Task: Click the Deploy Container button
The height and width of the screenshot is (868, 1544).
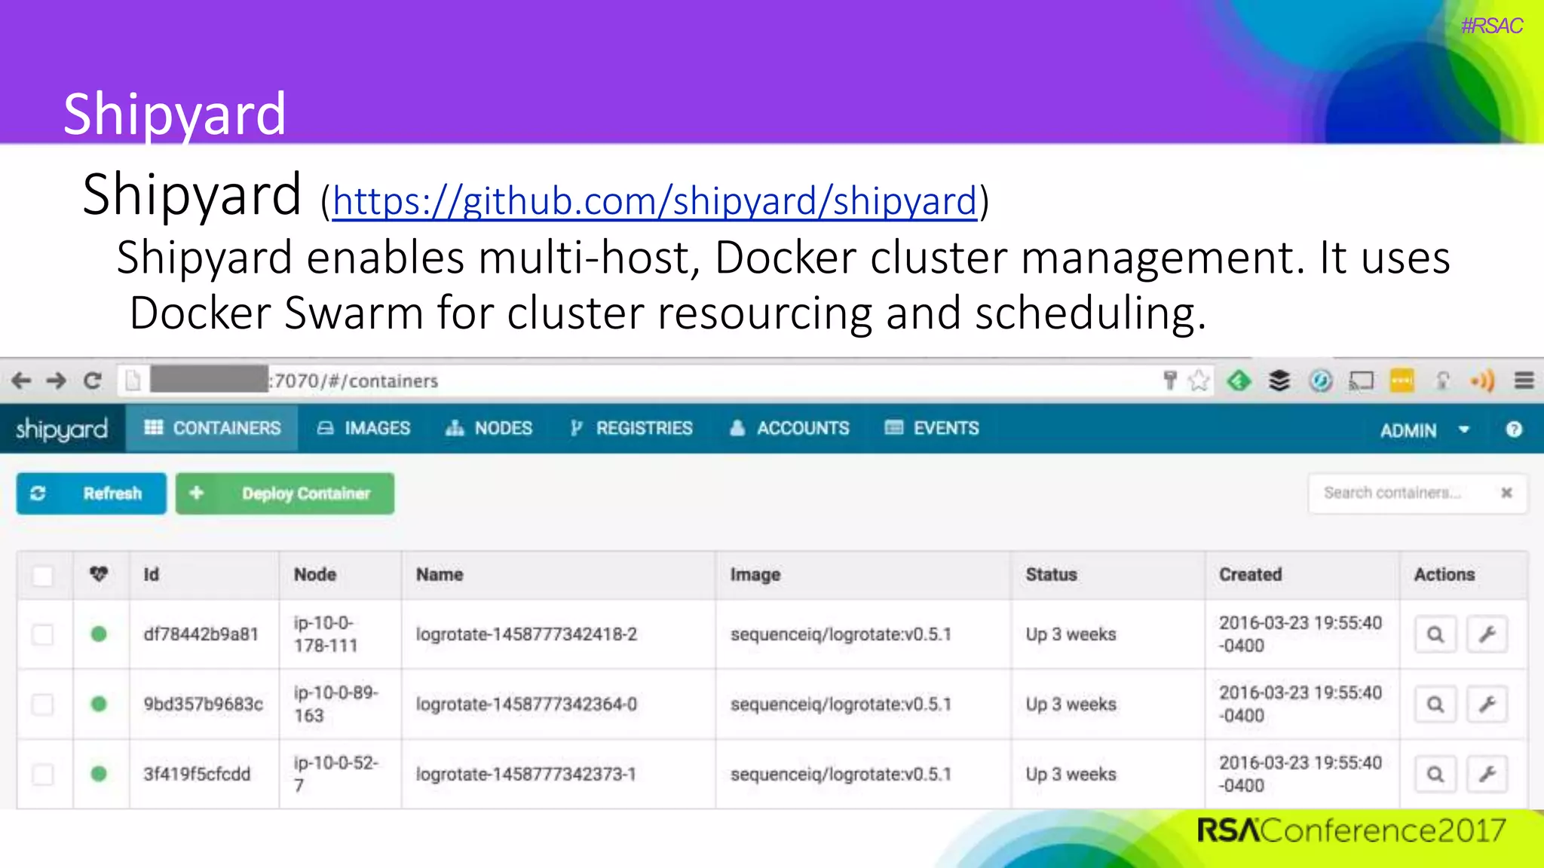Action: point(285,494)
